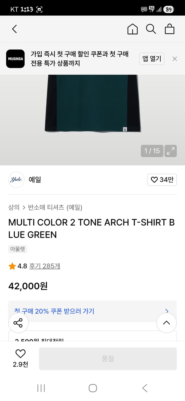Select 반소매 티셔츠 category in breadcrumb

pos(44,207)
